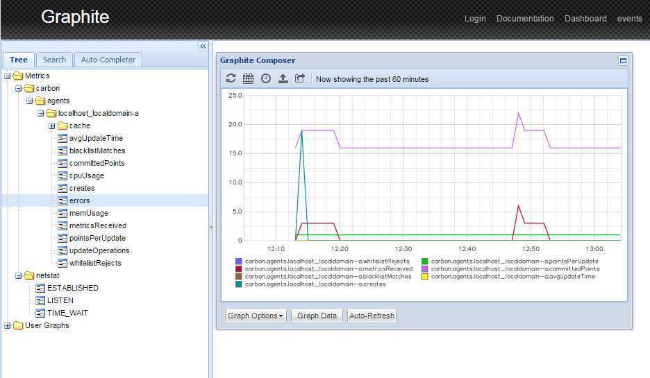Click the Graphite logo title
Viewport: 650px width, 378px height.
(75, 17)
